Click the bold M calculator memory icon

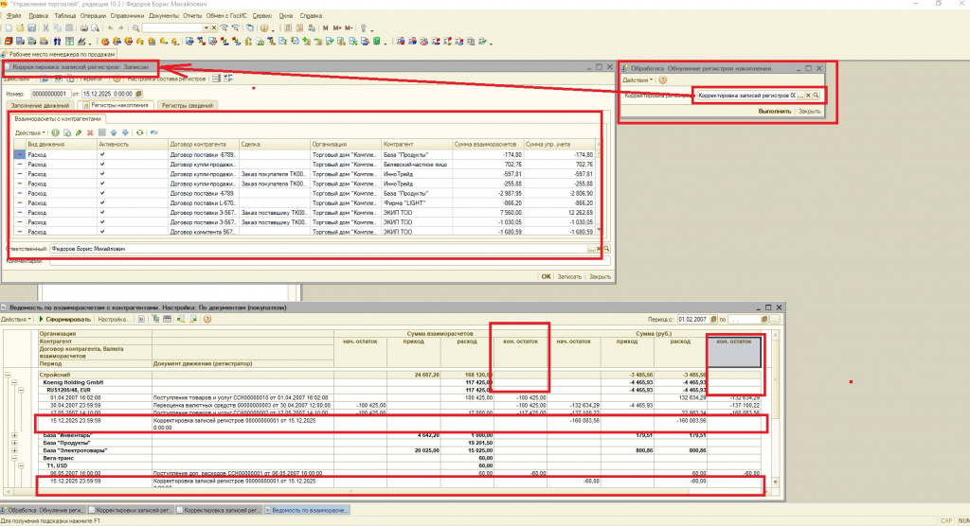point(325,28)
